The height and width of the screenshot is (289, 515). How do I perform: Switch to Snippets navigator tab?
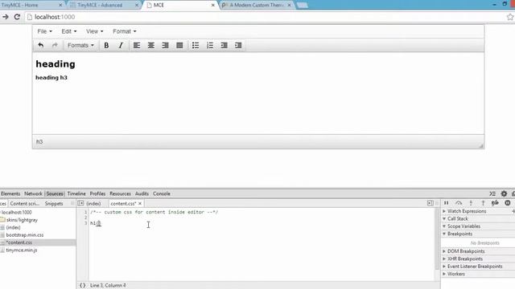54,203
